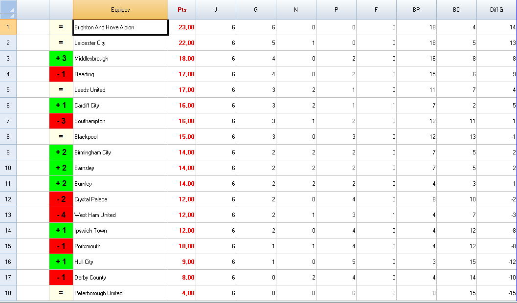The image size is (517, 303).
Task: Click the J column header
Action: pyautogui.click(x=216, y=10)
